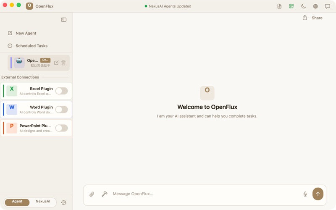Click the External Connections heading
Image resolution: width=336 pixels, height=210 pixels.
pos(20,77)
